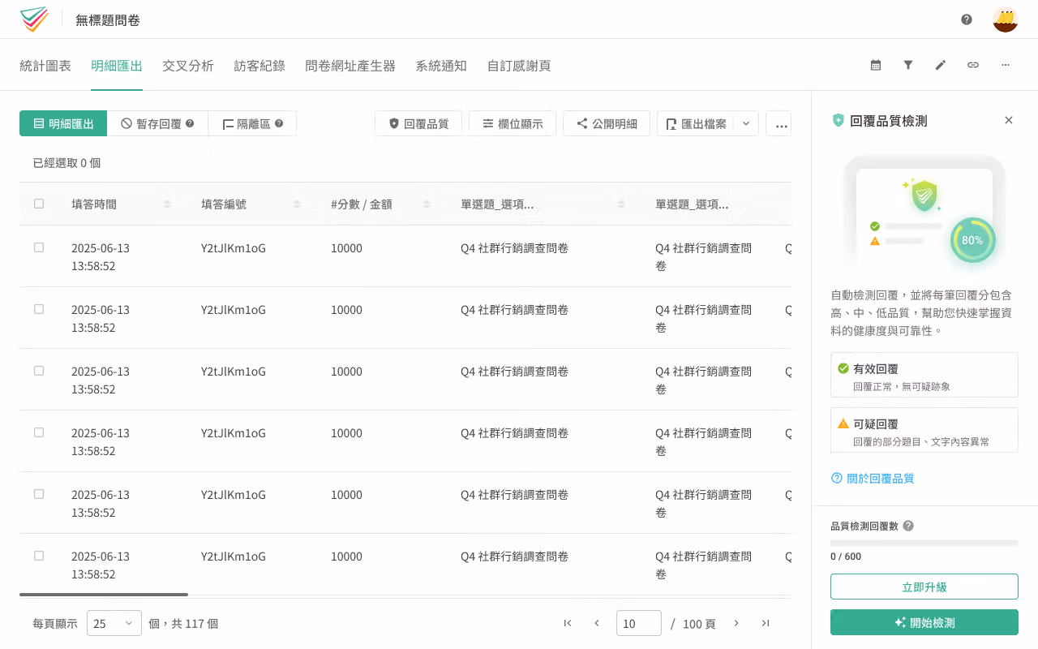
Task: Click the page number input field
Action: (x=639, y=623)
